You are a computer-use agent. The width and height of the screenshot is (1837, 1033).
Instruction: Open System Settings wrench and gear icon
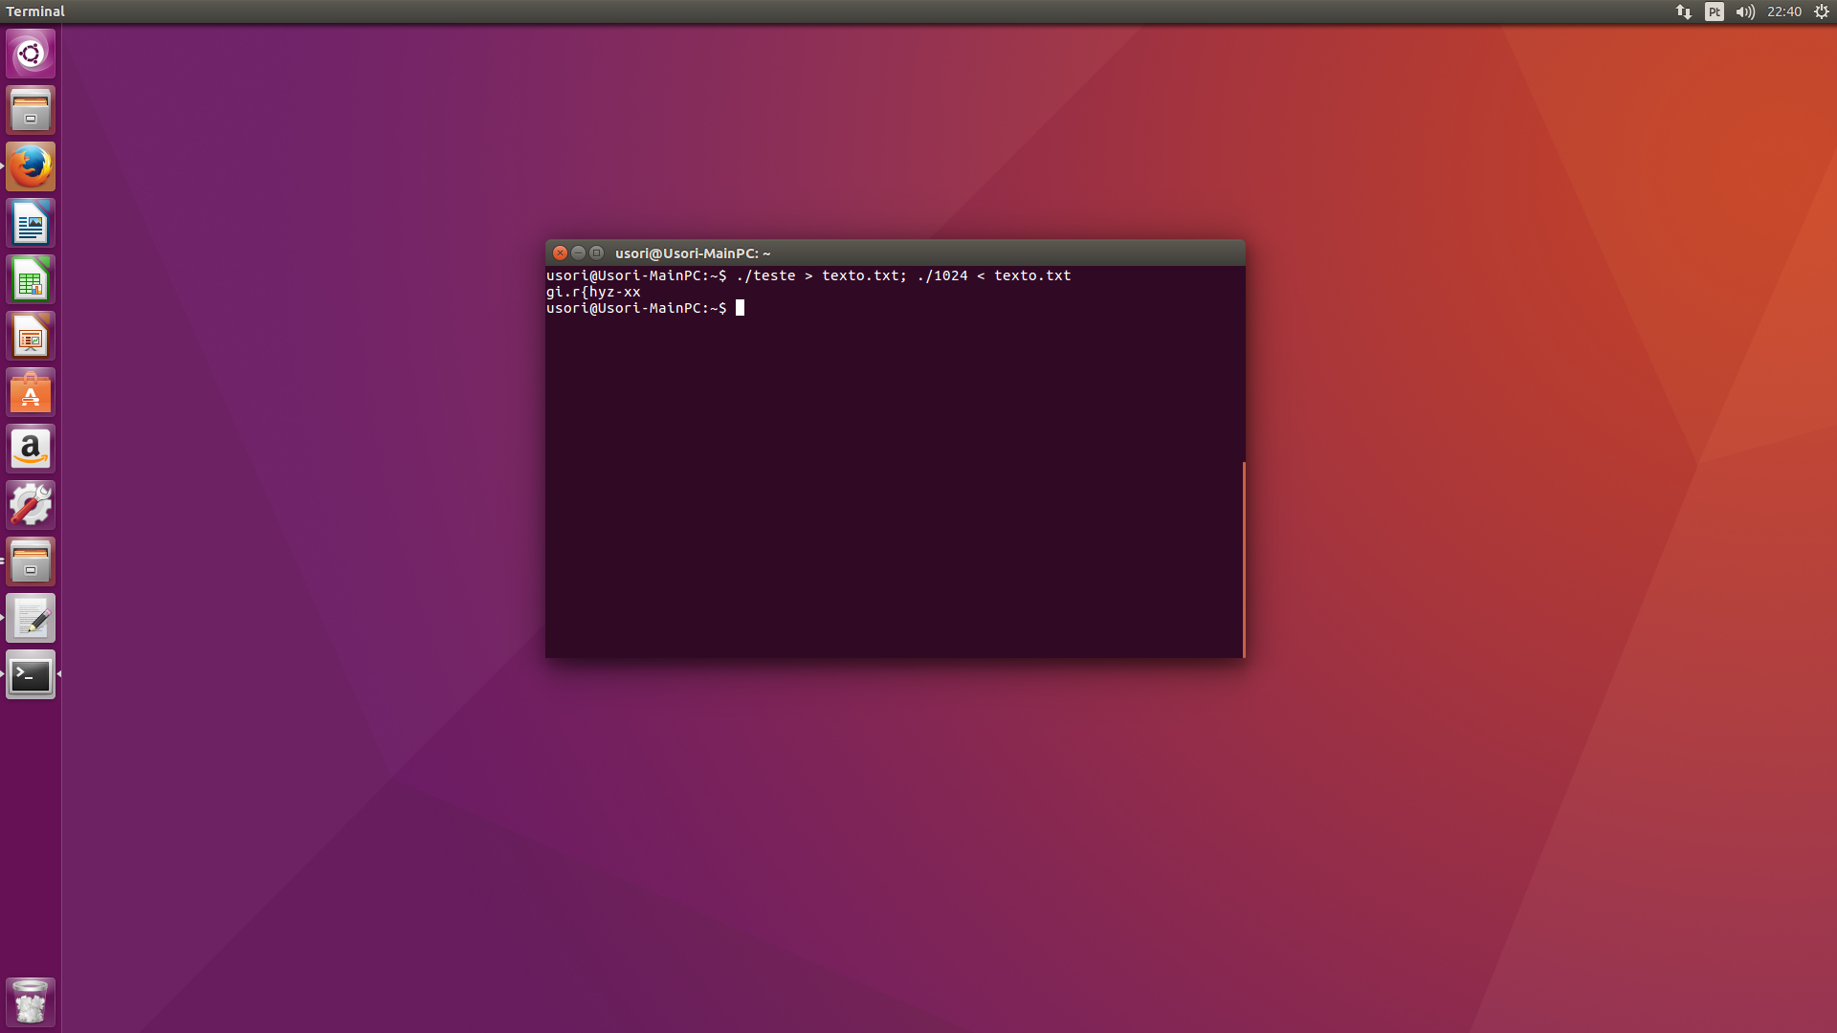(x=31, y=505)
